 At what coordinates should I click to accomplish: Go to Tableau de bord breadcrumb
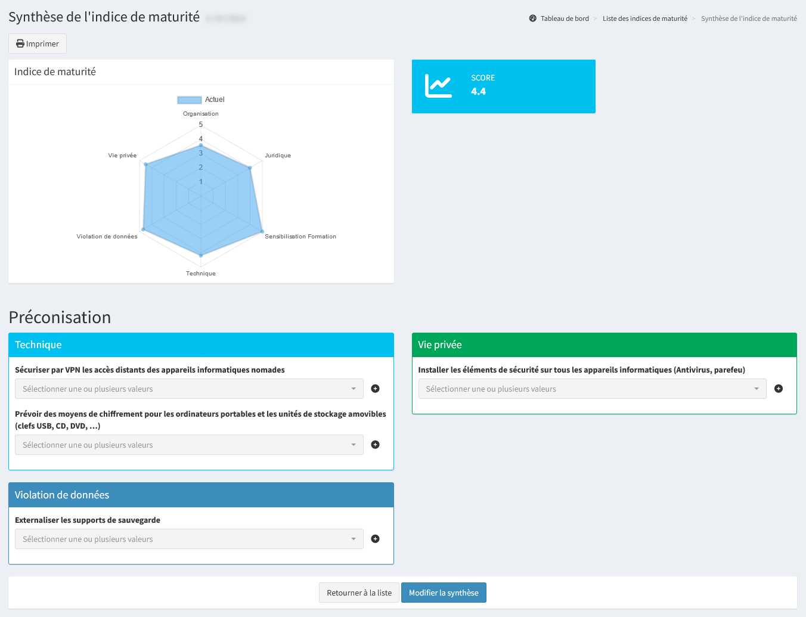[565, 18]
